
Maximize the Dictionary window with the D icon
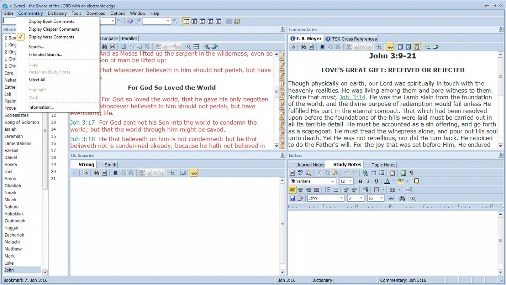pyautogui.click(x=210, y=21)
